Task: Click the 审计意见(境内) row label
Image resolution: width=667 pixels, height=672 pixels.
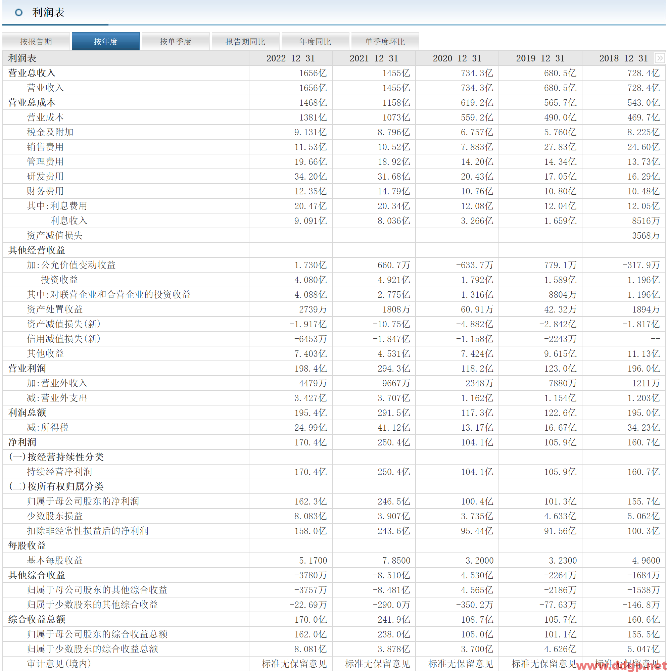Action: point(59,664)
